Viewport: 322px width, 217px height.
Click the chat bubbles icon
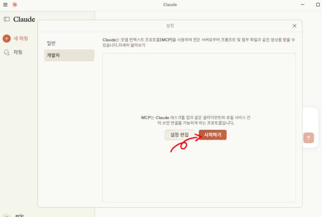[x=7, y=52]
